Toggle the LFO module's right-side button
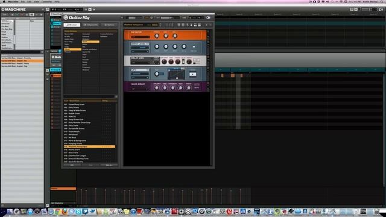Image resolution: width=386 pixels, height=217 pixels. (193, 74)
